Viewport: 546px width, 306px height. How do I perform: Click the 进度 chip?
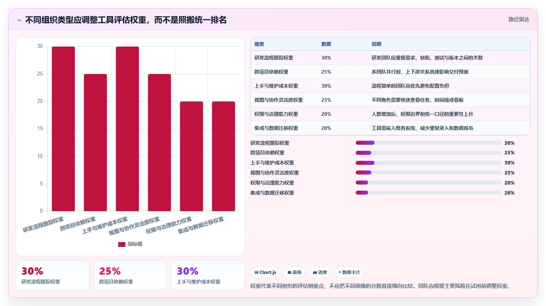pyautogui.click(x=320, y=272)
